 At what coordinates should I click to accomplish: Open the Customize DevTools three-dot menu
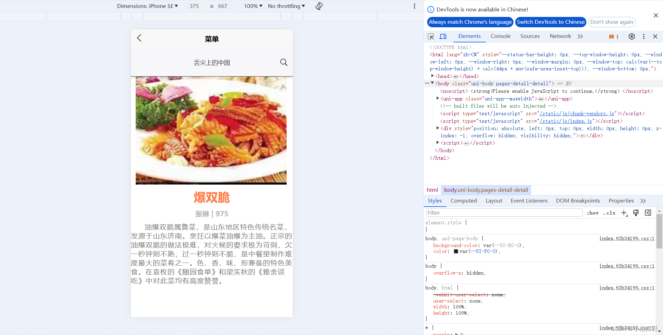pos(644,36)
